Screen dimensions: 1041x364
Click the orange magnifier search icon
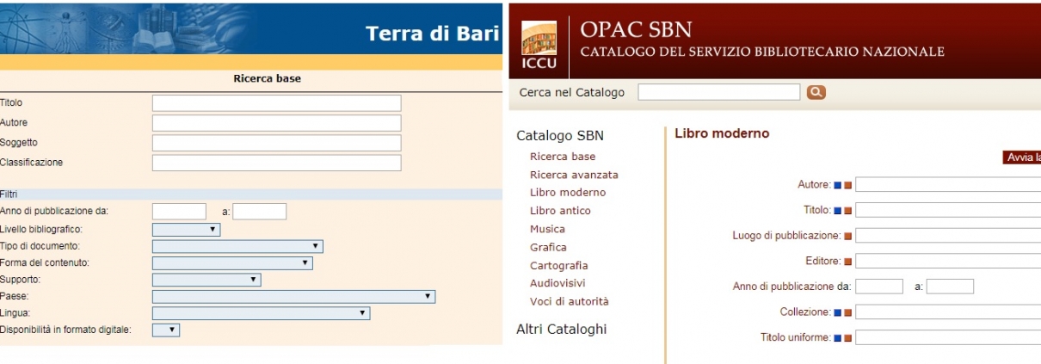click(816, 92)
